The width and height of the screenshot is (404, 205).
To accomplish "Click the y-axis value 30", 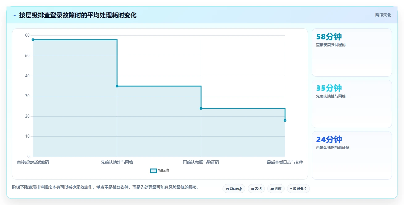I will point(27,96).
